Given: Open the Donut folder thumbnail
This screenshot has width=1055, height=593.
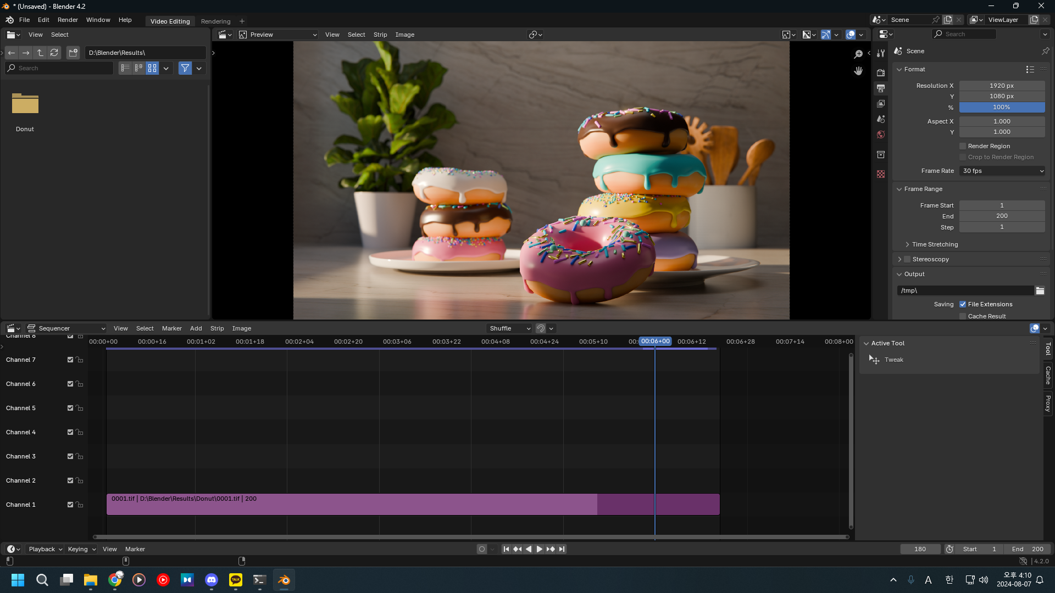Looking at the screenshot, I should [25, 104].
